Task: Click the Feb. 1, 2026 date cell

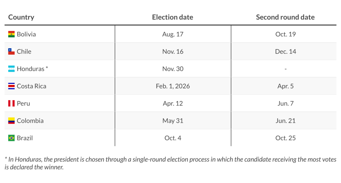Action: pyautogui.click(x=173, y=86)
